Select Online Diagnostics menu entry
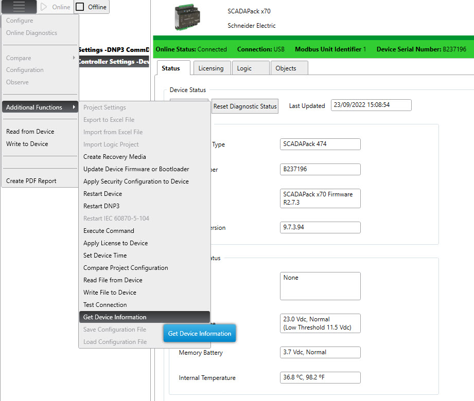The width and height of the screenshot is (474, 401). [x=31, y=33]
